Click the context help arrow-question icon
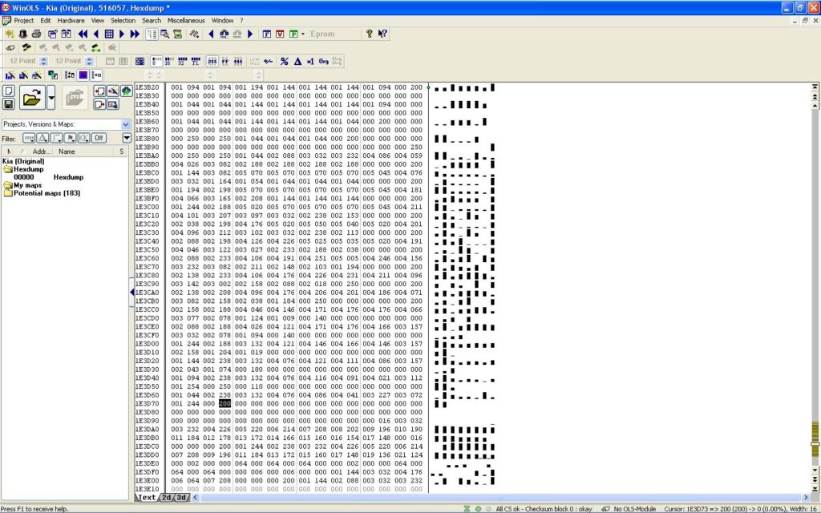The width and height of the screenshot is (821, 513). 382,34
